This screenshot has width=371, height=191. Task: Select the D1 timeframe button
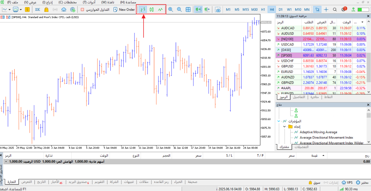click(281, 9)
